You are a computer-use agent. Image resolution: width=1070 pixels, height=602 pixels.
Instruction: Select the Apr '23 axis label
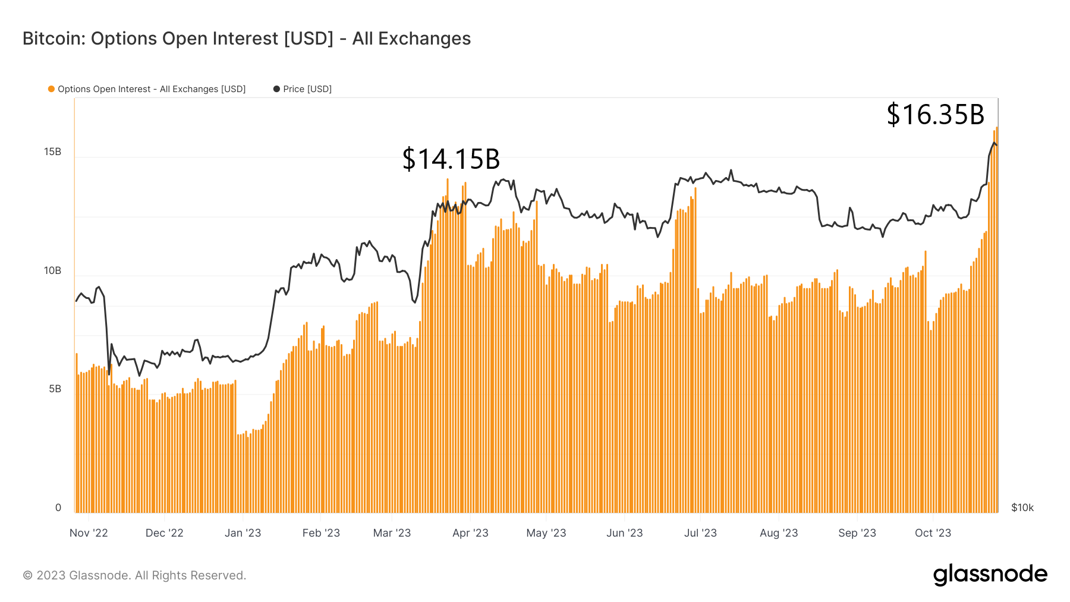click(x=470, y=533)
